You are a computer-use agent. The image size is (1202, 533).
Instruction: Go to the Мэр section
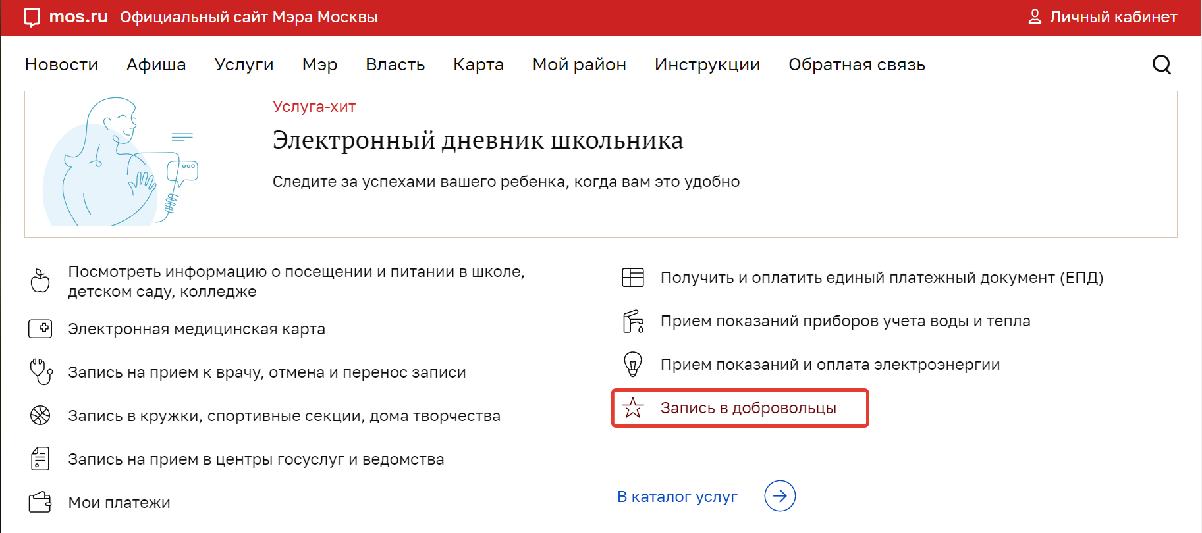point(319,64)
